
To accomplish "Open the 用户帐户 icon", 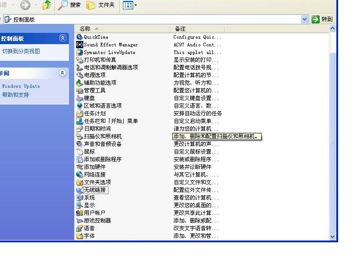I will (x=79, y=213).
